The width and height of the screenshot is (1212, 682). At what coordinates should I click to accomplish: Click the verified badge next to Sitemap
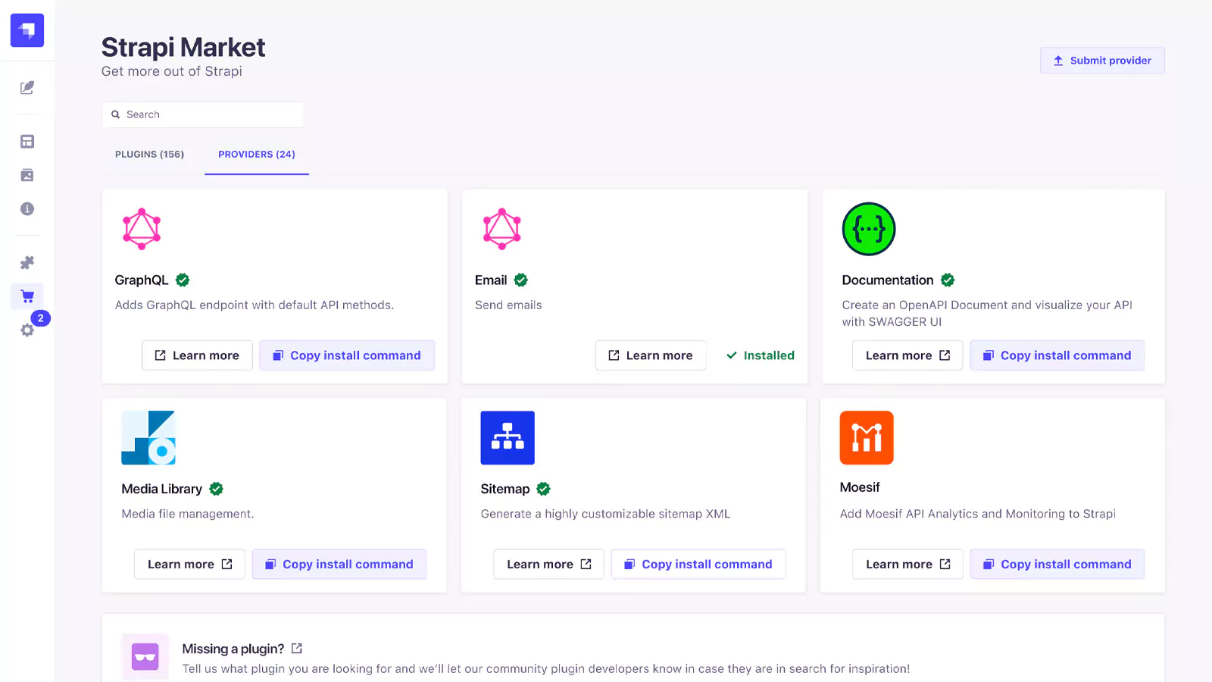544,490
